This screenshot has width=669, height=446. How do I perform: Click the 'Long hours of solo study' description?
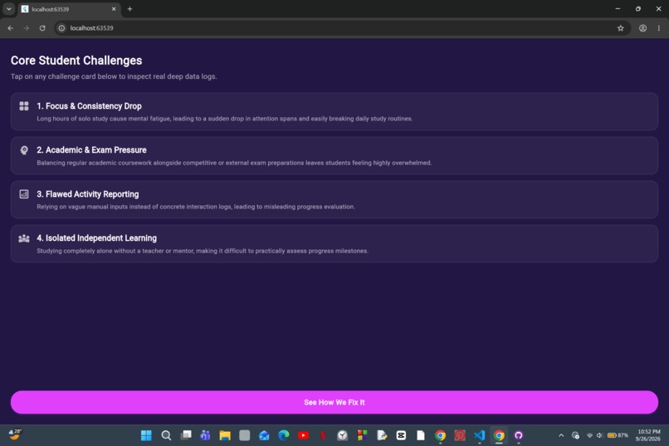225,119
